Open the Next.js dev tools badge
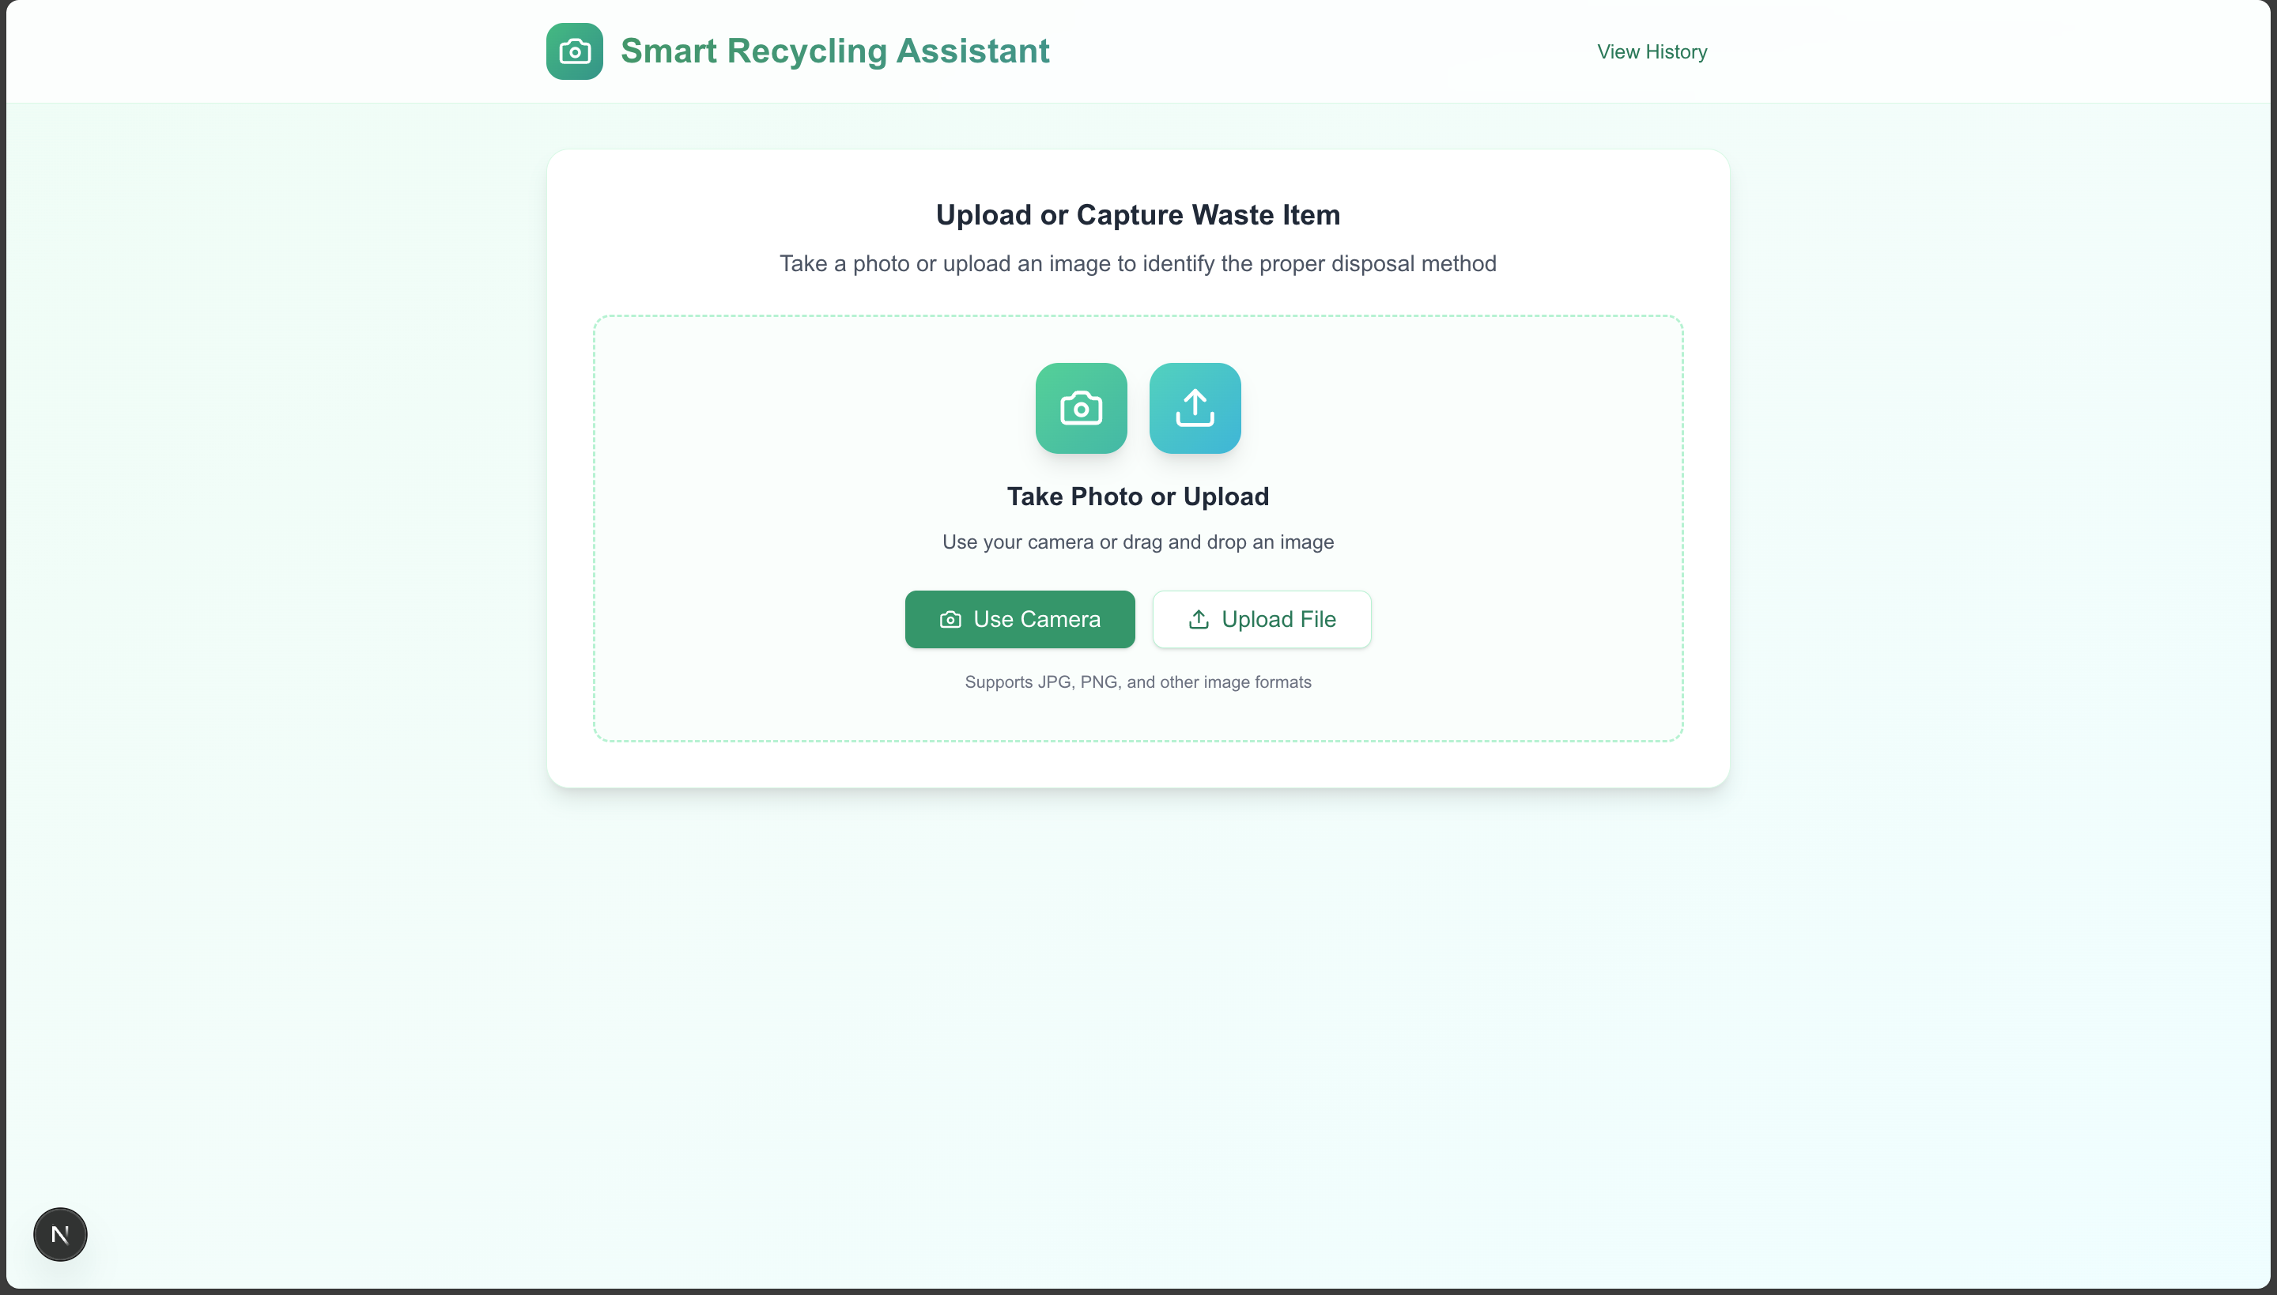 (x=60, y=1235)
